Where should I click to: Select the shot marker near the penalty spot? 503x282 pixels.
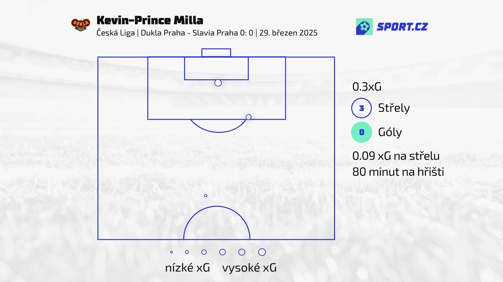click(x=218, y=83)
